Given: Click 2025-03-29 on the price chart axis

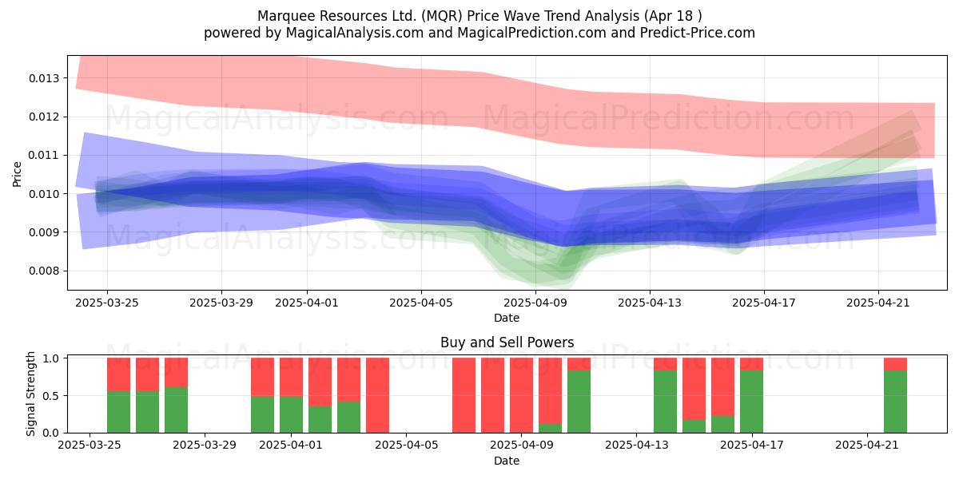Looking at the screenshot, I should [x=221, y=303].
